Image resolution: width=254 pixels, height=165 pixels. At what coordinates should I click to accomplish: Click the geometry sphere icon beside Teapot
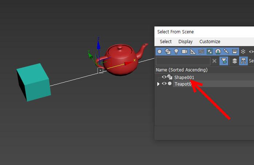click(170, 83)
